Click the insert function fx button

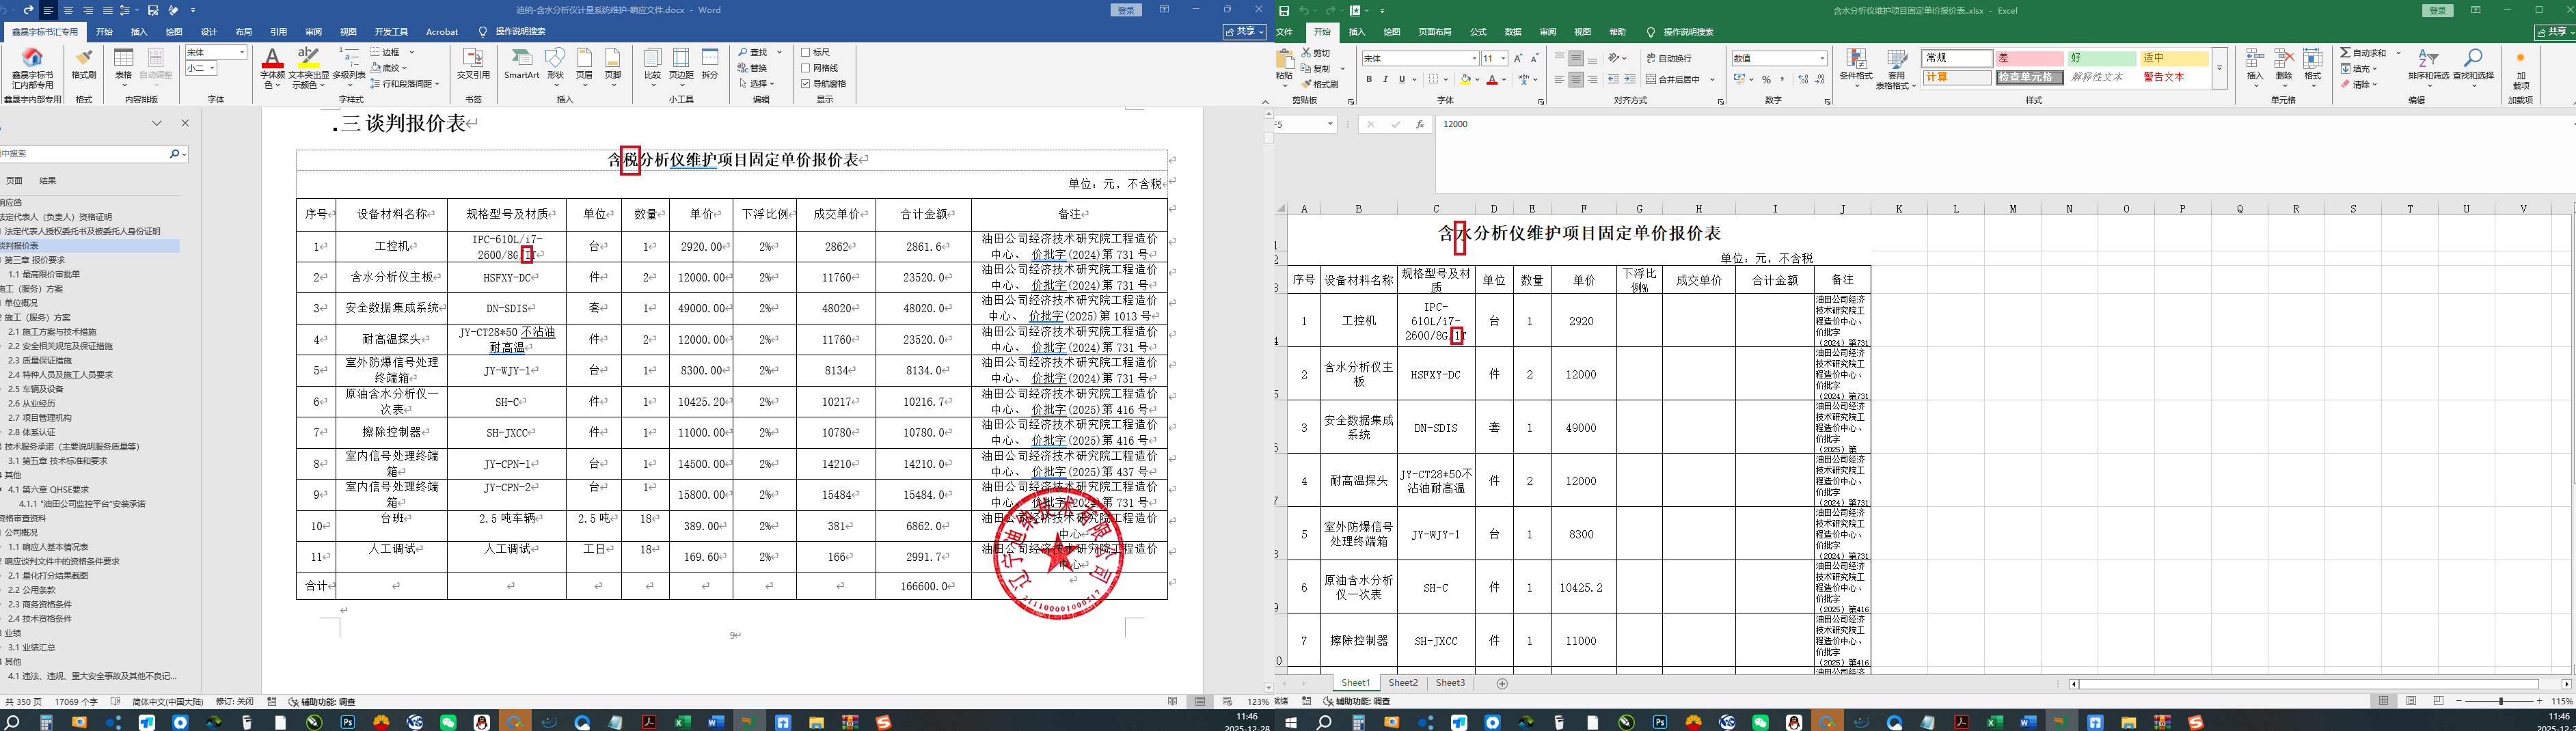(1420, 125)
